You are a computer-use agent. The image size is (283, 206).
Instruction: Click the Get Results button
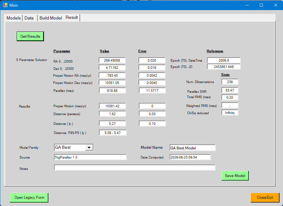click(x=30, y=36)
